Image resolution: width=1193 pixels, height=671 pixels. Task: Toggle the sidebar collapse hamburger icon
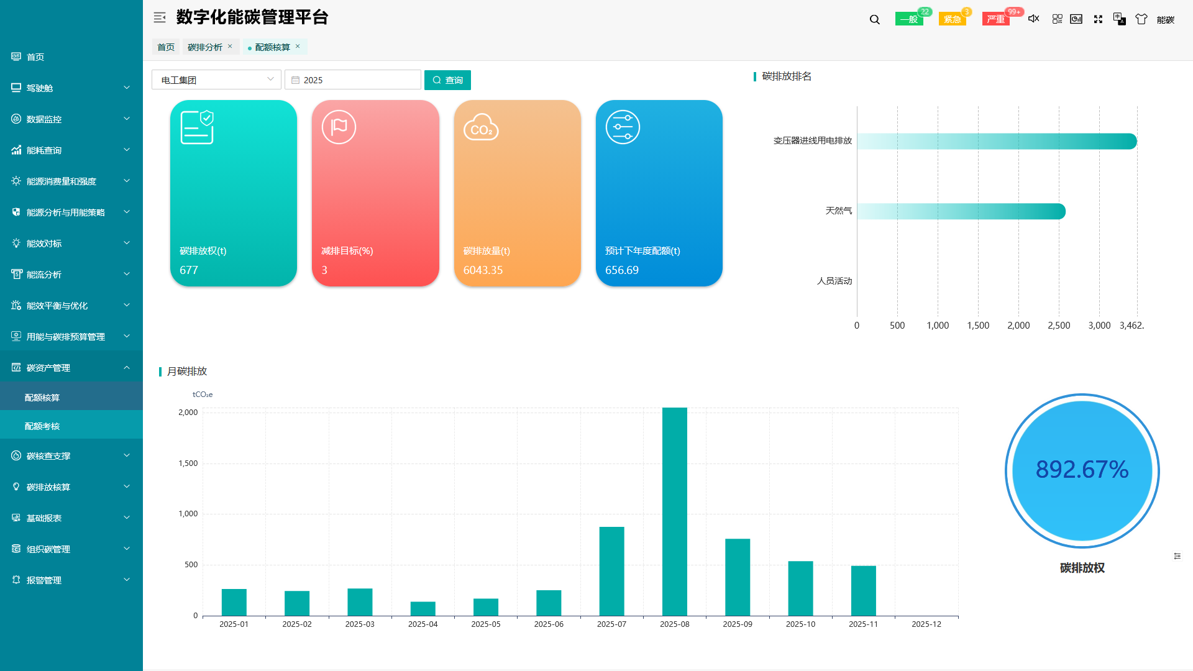tap(160, 17)
